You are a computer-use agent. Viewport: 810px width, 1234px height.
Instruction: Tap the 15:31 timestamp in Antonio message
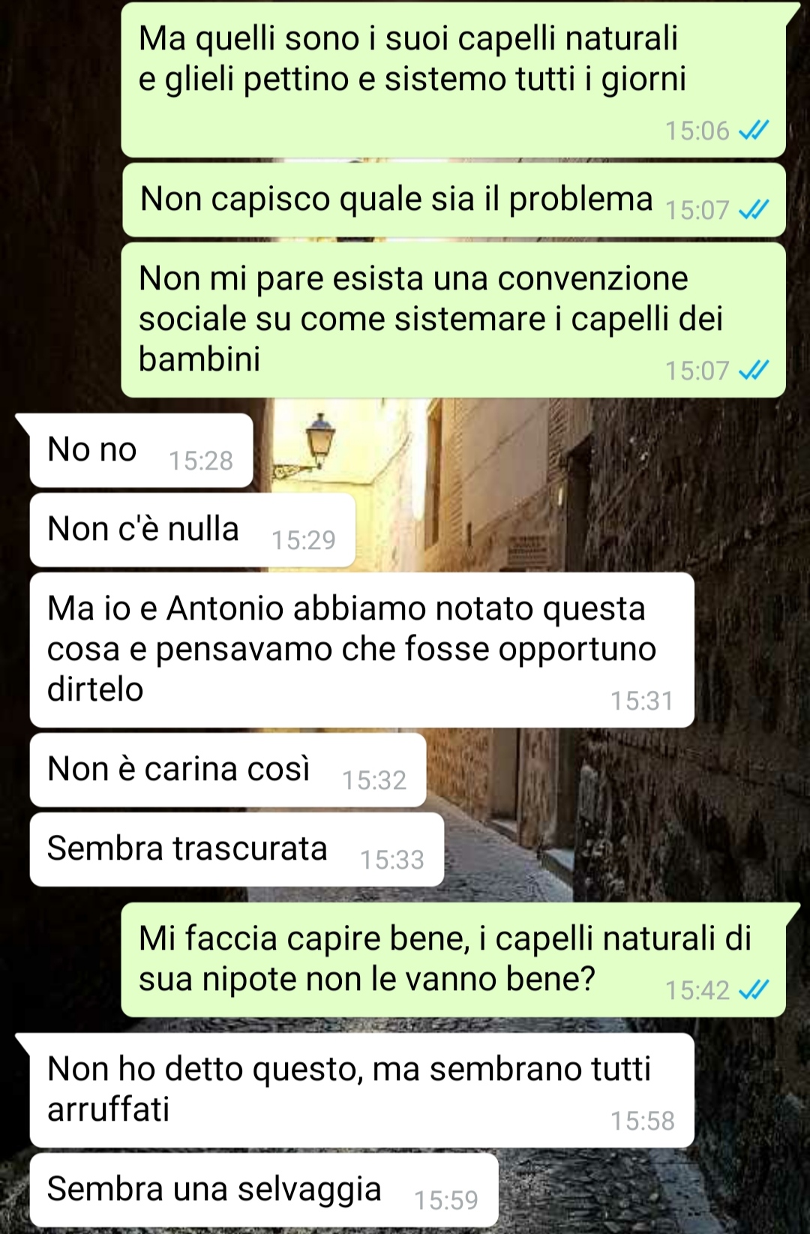point(642,701)
